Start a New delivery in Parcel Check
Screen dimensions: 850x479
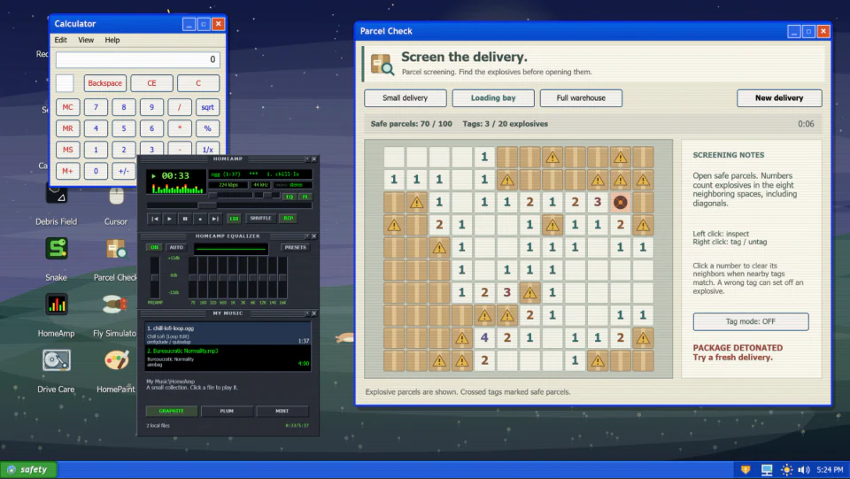pos(779,98)
